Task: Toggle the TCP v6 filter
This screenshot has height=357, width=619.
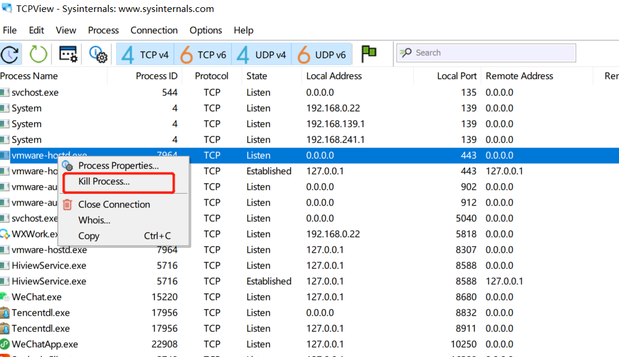Action: coord(203,55)
